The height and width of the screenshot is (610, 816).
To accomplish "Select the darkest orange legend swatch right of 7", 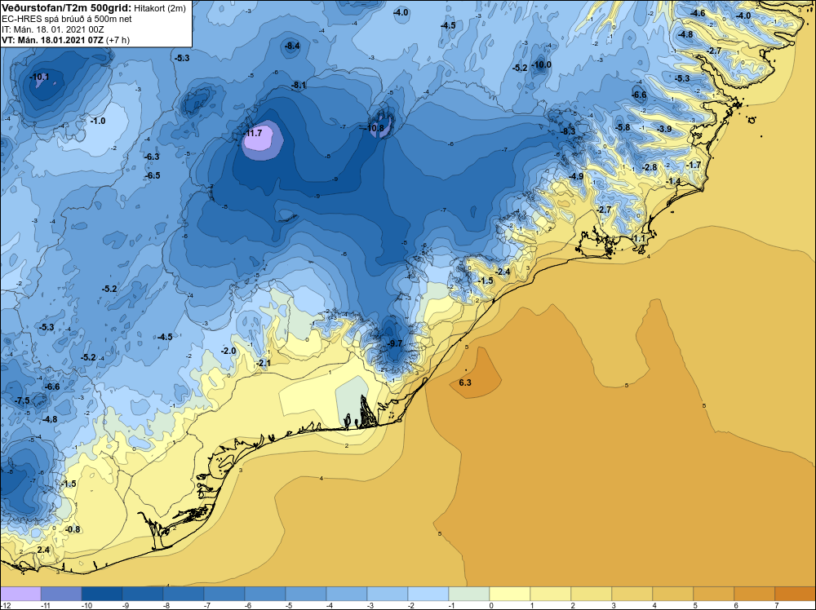I will tap(795, 594).
